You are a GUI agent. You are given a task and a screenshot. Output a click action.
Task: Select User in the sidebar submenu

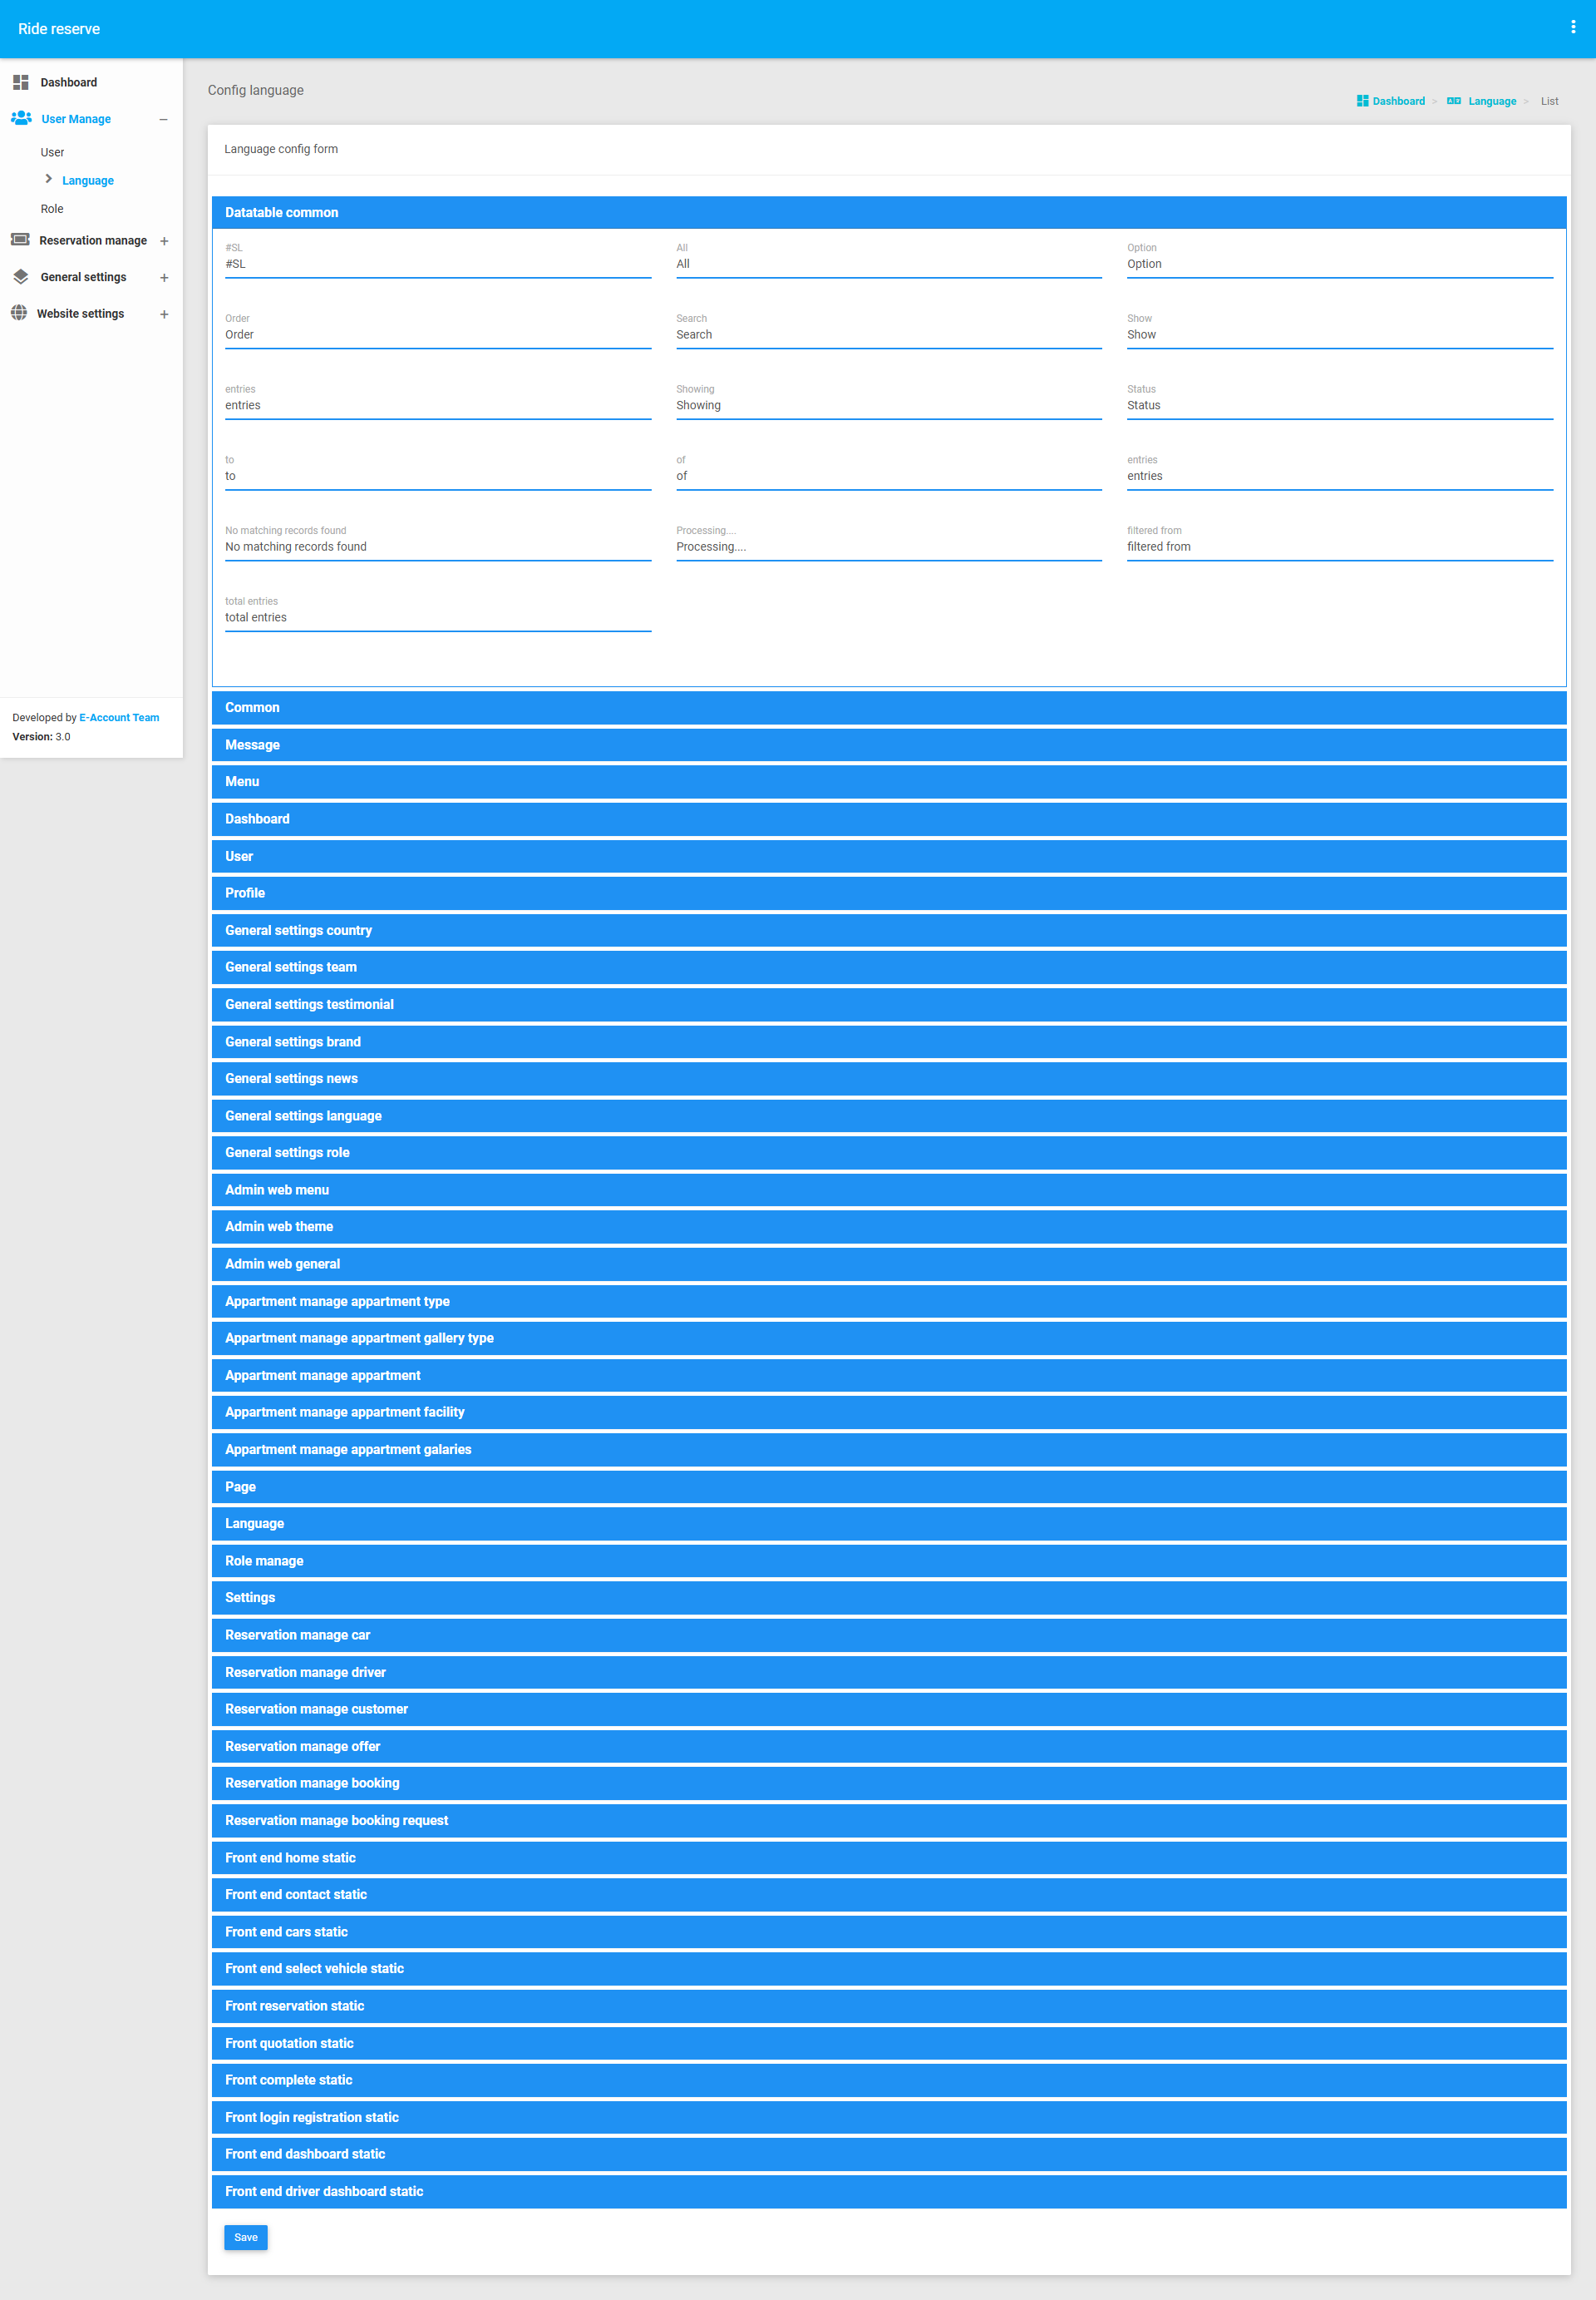(x=52, y=152)
